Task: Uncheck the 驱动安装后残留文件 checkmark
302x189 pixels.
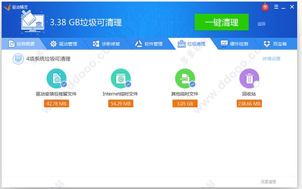Action: (x=64, y=84)
